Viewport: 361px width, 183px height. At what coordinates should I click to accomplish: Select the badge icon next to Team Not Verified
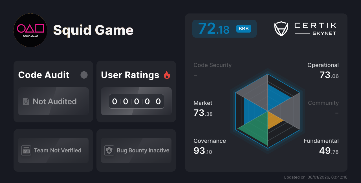point(27,150)
